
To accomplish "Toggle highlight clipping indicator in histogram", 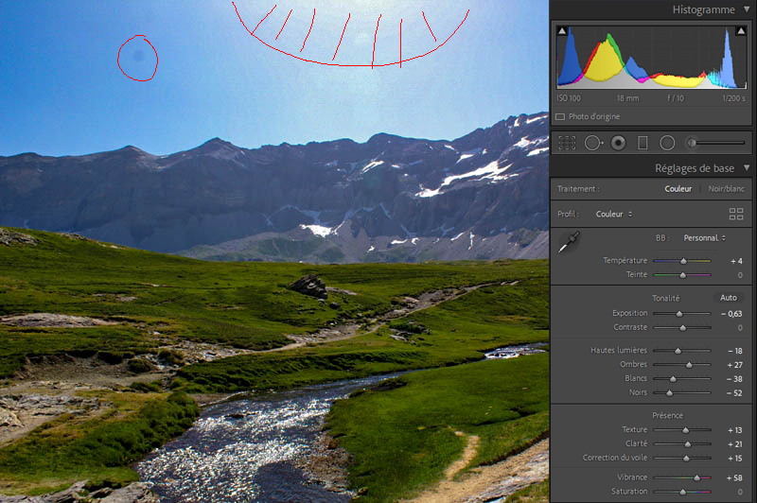I will [x=741, y=31].
